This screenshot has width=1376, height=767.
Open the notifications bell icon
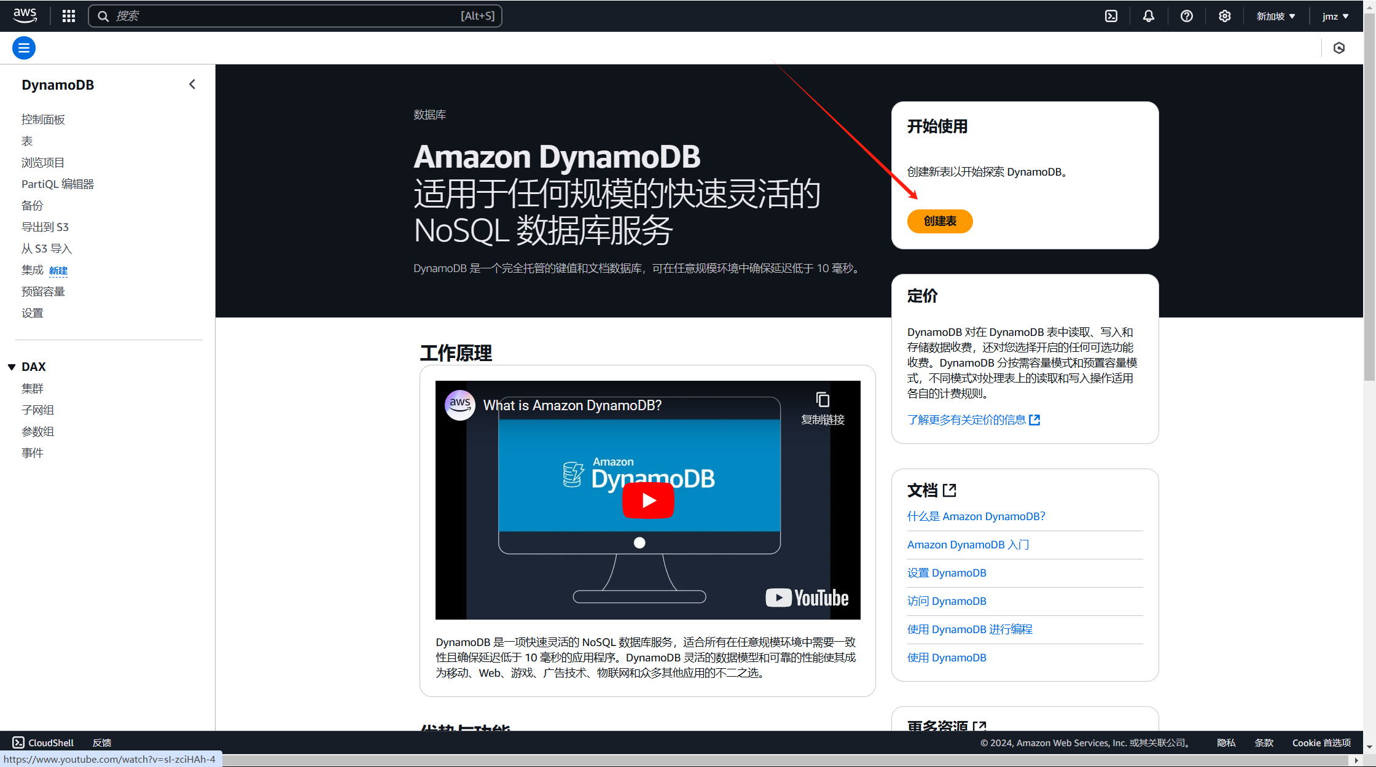pyautogui.click(x=1149, y=16)
